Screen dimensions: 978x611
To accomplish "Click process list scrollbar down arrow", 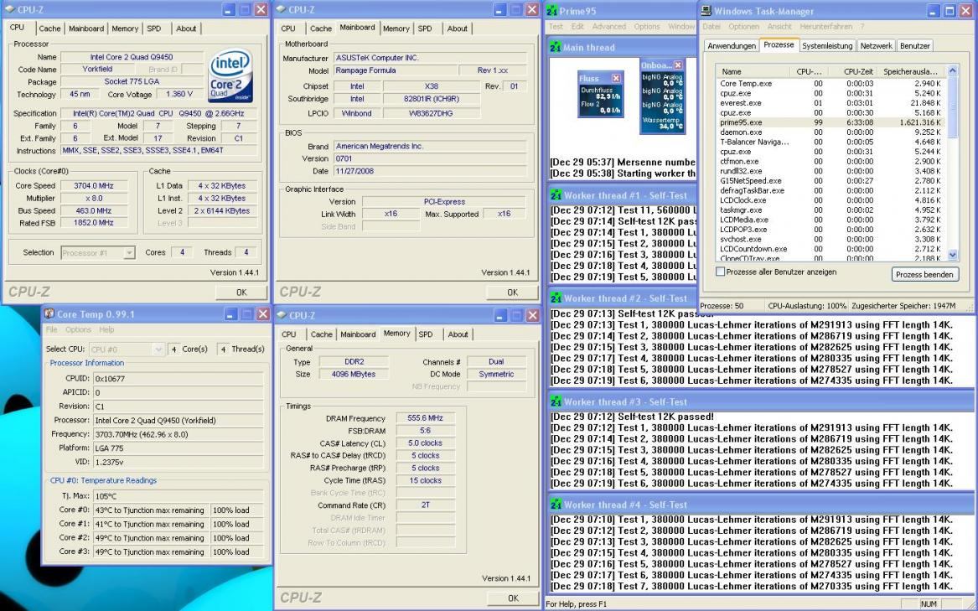I will click(x=952, y=255).
